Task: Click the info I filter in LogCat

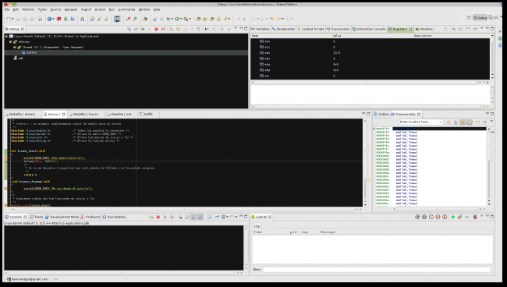Action: [431, 217]
